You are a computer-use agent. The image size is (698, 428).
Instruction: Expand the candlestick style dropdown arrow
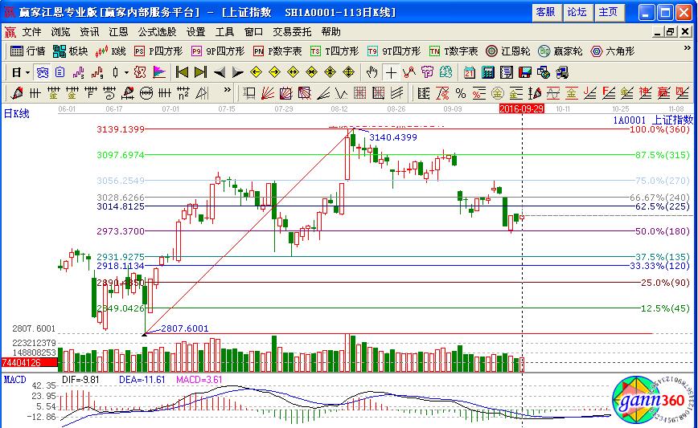(125, 72)
